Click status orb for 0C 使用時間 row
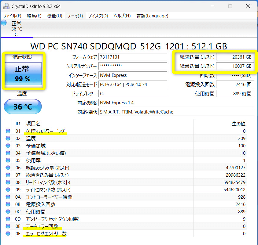Screen dimensions: 258x245 (8, 211)
